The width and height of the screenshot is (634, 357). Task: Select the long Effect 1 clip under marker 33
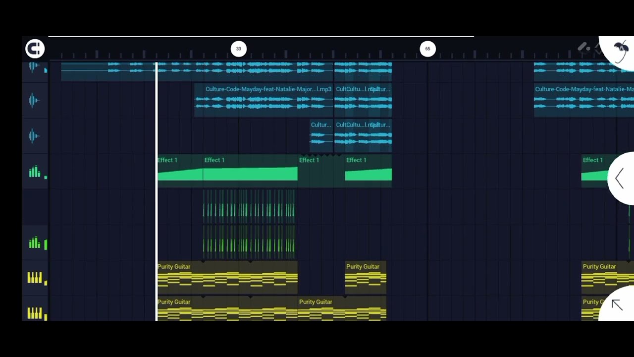(x=250, y=171)
